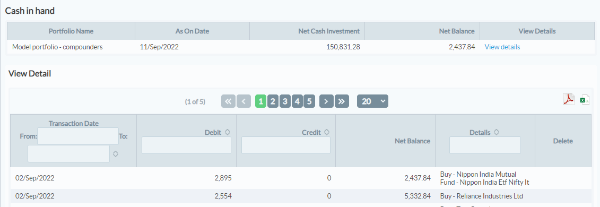Select the Debit value 2,554
Screen dimensions: 600x207
[x=223, y=196]
